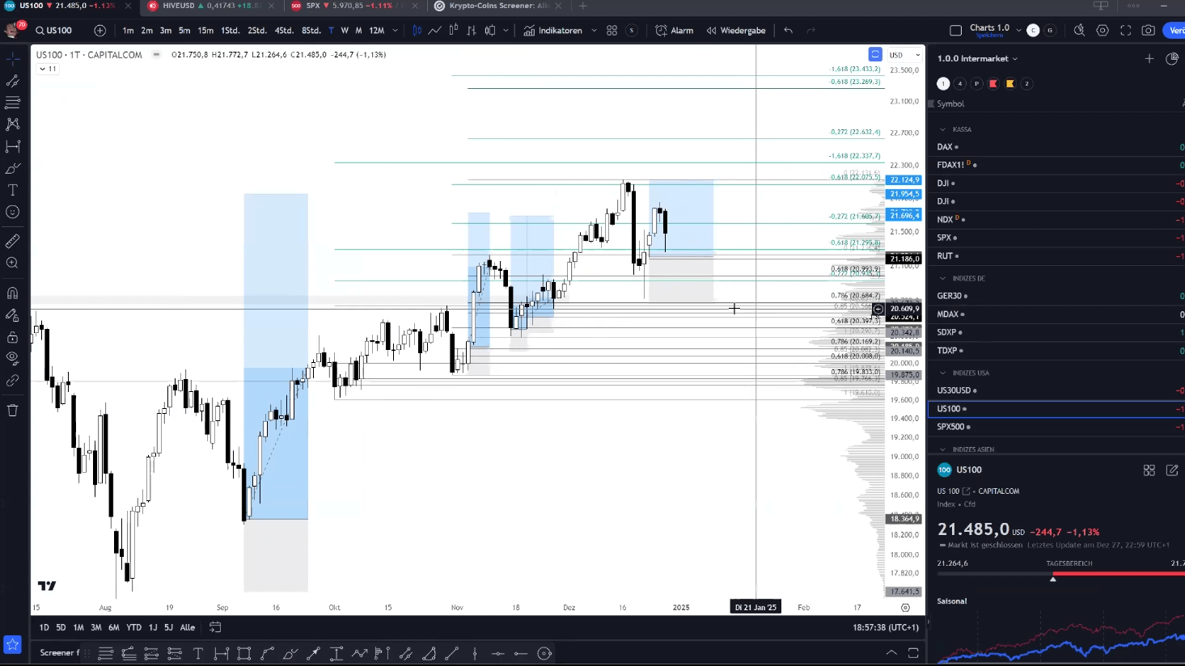Select the candlestick chart type

(x=417, y=31)
